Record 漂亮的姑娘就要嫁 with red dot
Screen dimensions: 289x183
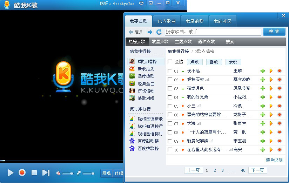(x=280, y=115)
